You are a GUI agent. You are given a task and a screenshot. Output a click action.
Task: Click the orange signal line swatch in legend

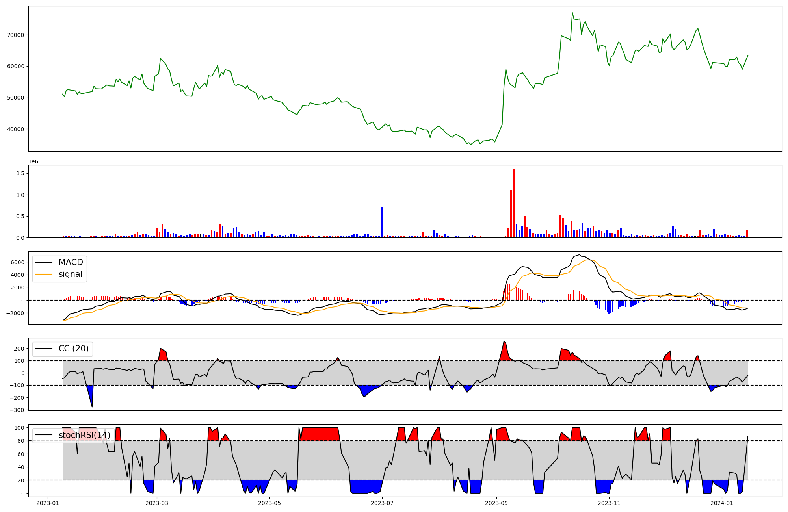click(x=44, y=274)
